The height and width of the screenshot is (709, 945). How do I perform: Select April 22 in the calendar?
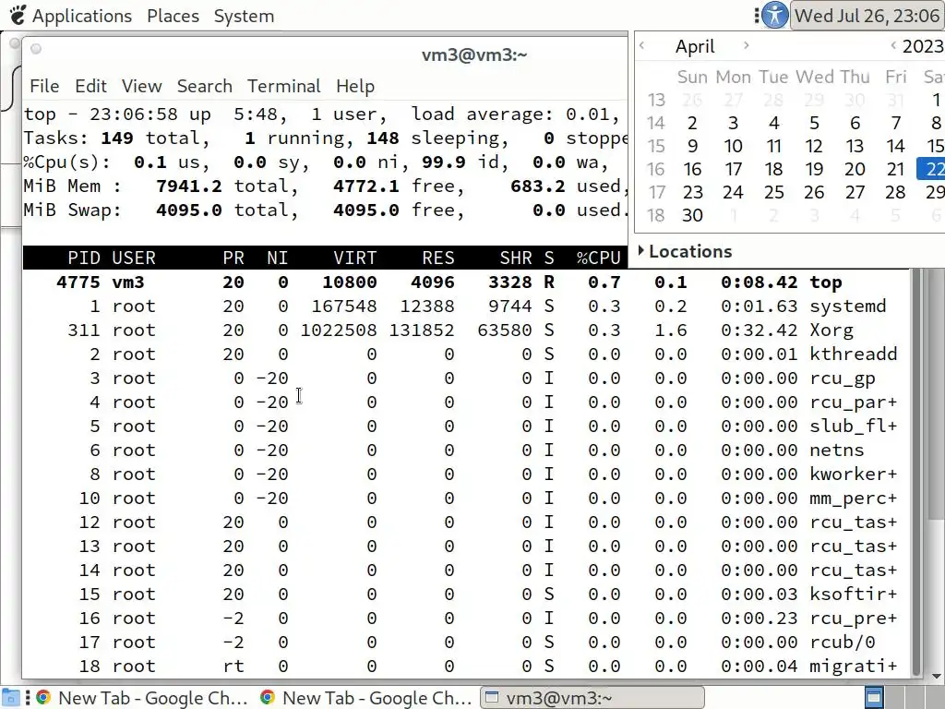933,169
